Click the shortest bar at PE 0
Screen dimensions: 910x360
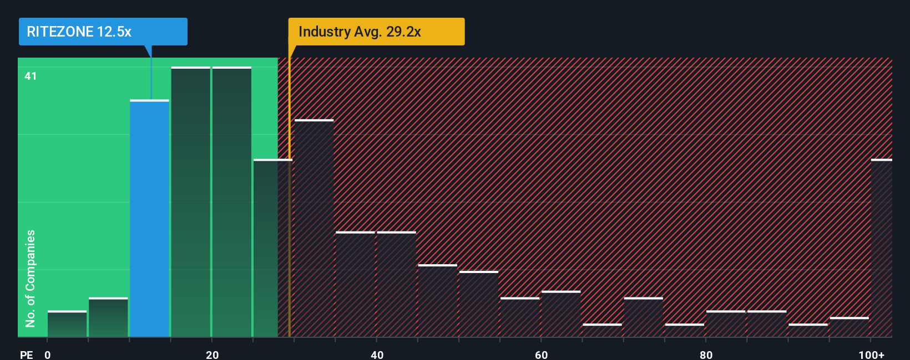pos(67,324)
